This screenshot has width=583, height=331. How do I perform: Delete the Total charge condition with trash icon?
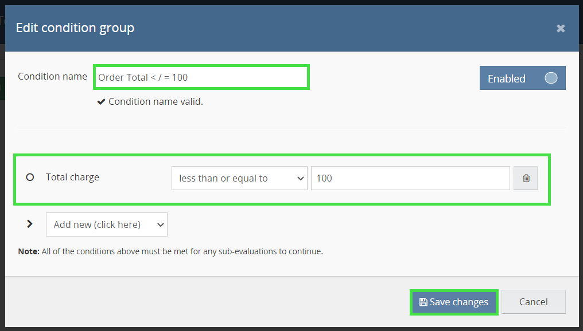526,178
